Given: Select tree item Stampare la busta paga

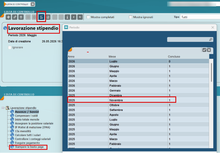Looking at the screenshot, I should 29,147.
